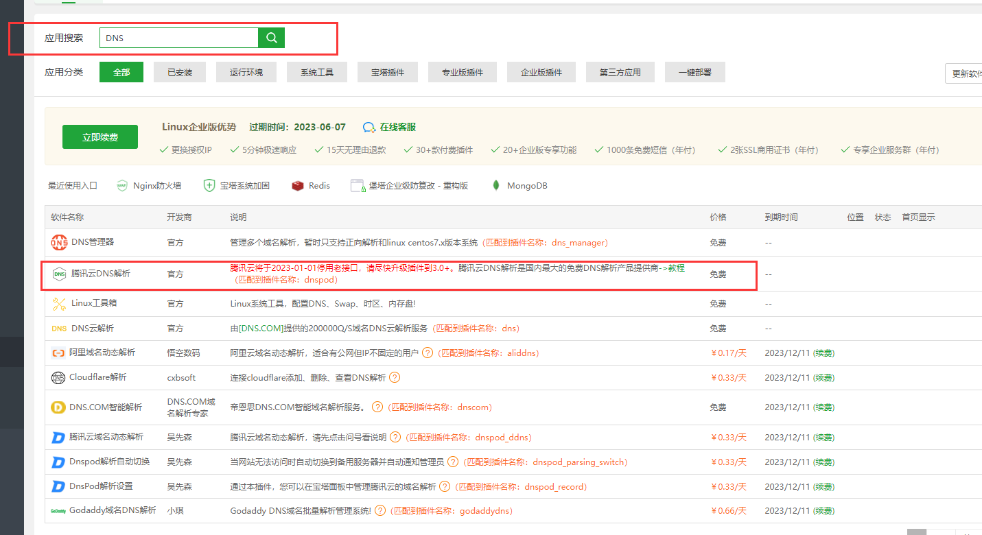Click the Godaddy域名DNS解析 plugin icon

(x=58, y=511)
